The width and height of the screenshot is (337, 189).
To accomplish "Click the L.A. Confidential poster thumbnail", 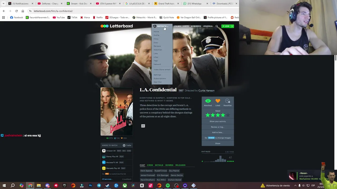I will [x=117, y=112].
